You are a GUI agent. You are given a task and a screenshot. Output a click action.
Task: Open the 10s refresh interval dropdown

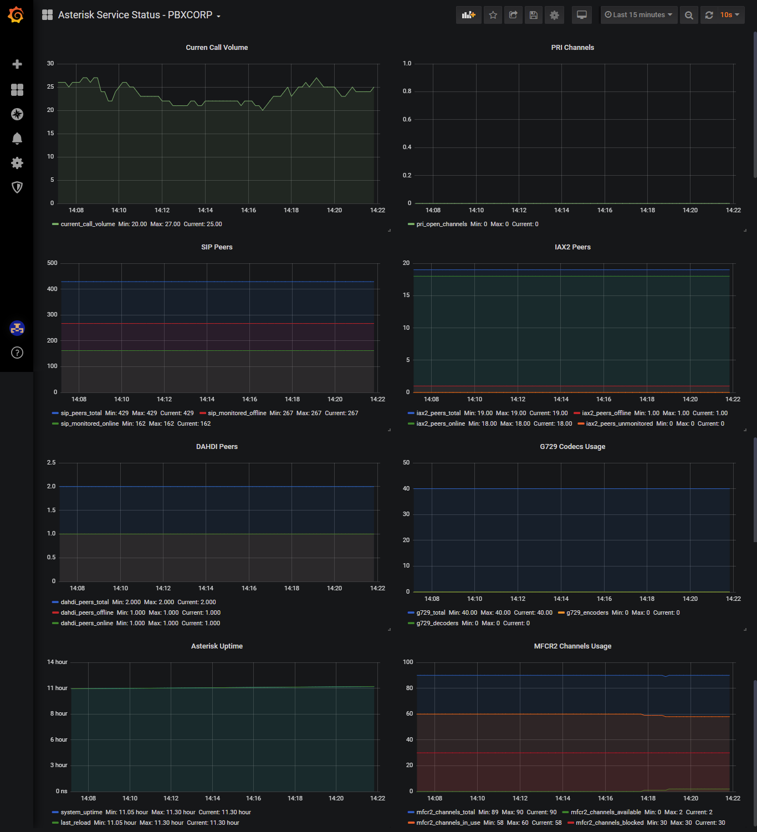[730, 15]
